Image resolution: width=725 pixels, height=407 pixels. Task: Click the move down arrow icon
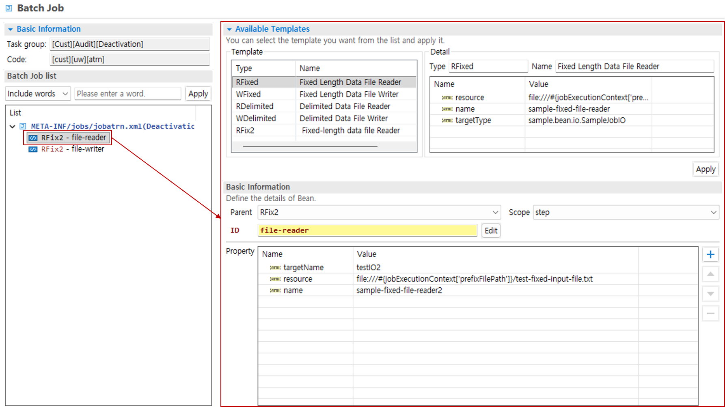pyautogui.click(x=710, y=294)
